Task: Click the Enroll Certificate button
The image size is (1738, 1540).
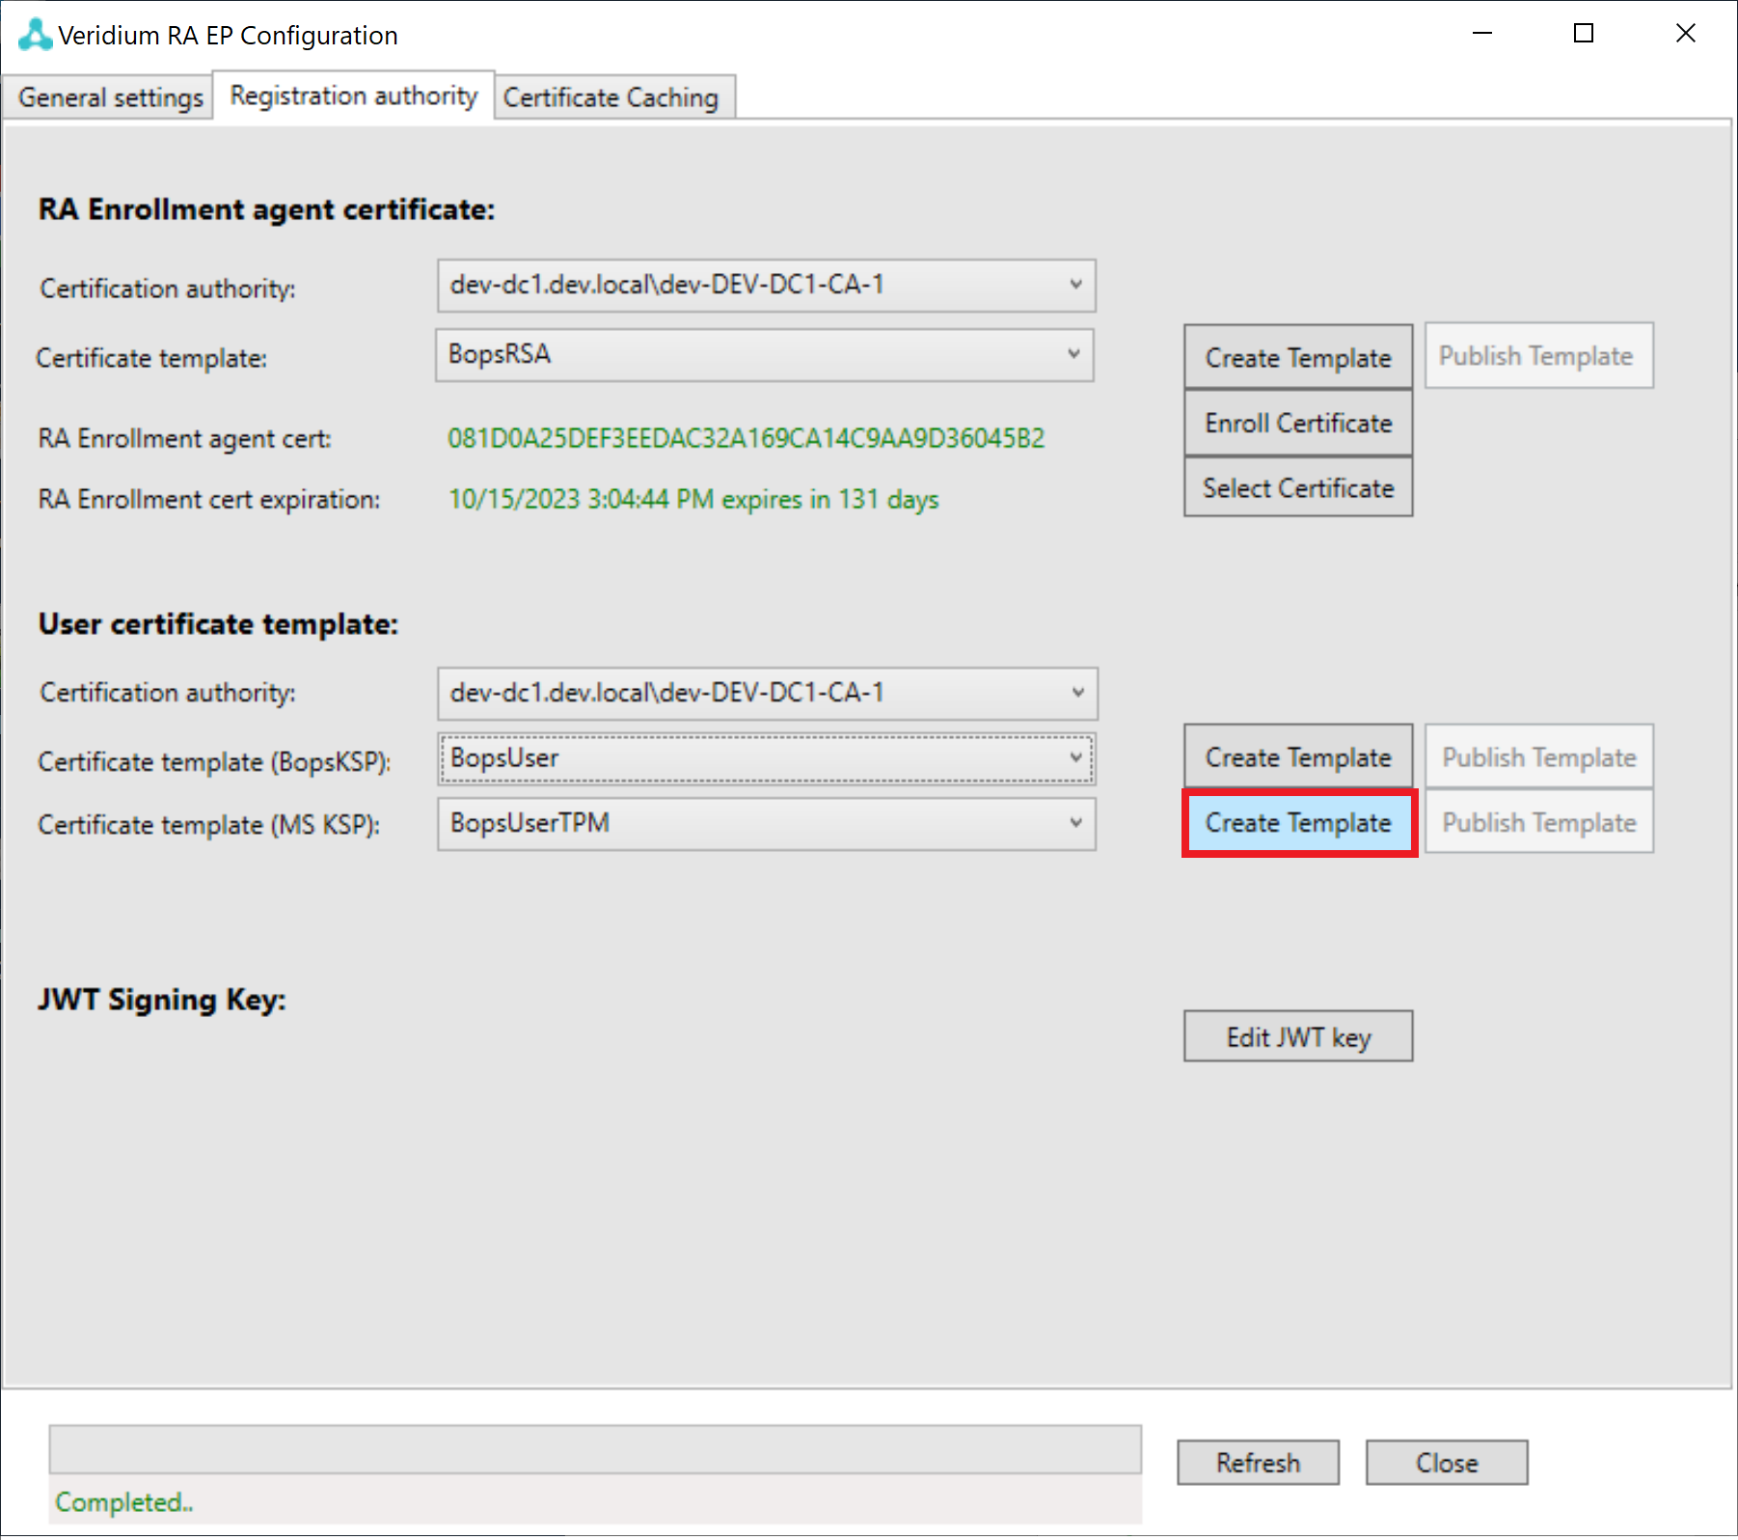Action: click(x=1297, y=423)
